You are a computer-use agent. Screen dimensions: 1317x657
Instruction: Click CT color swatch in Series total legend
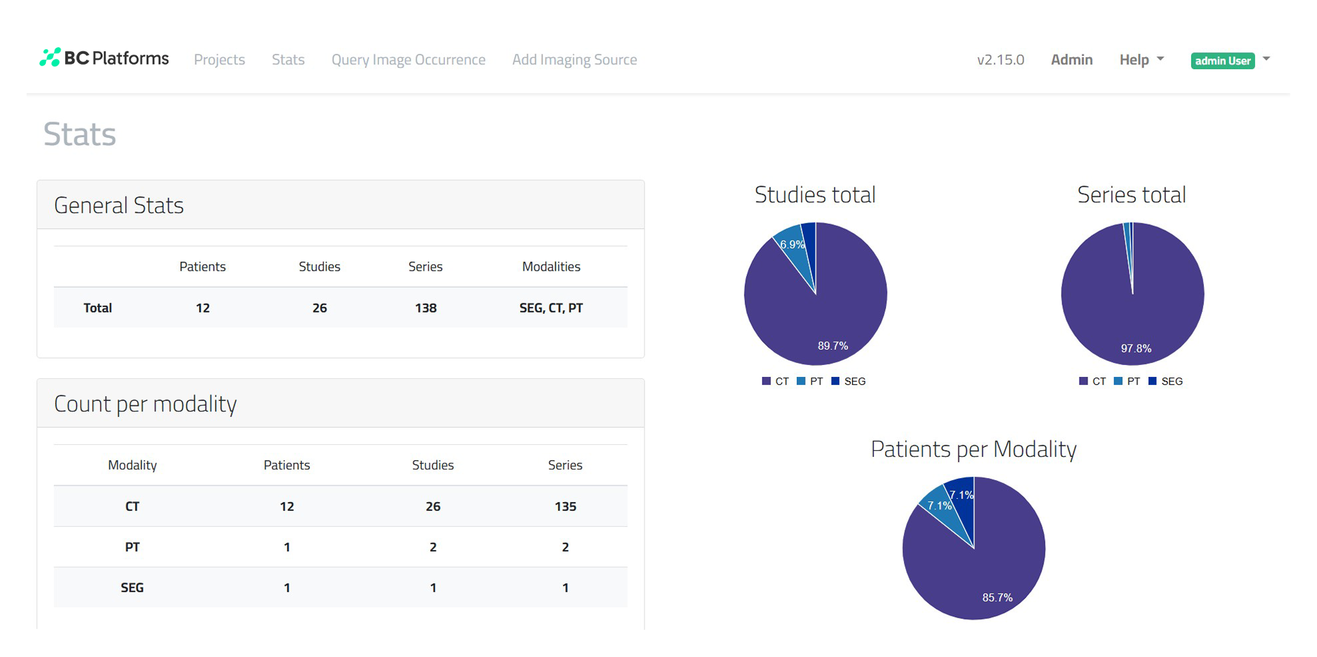[x=1084, y=381]
